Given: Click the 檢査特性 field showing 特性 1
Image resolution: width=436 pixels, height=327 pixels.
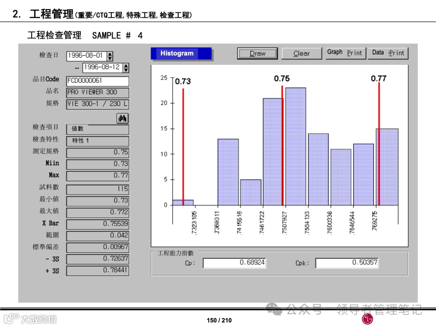Looking at the screenshot, I should [98, 141].
